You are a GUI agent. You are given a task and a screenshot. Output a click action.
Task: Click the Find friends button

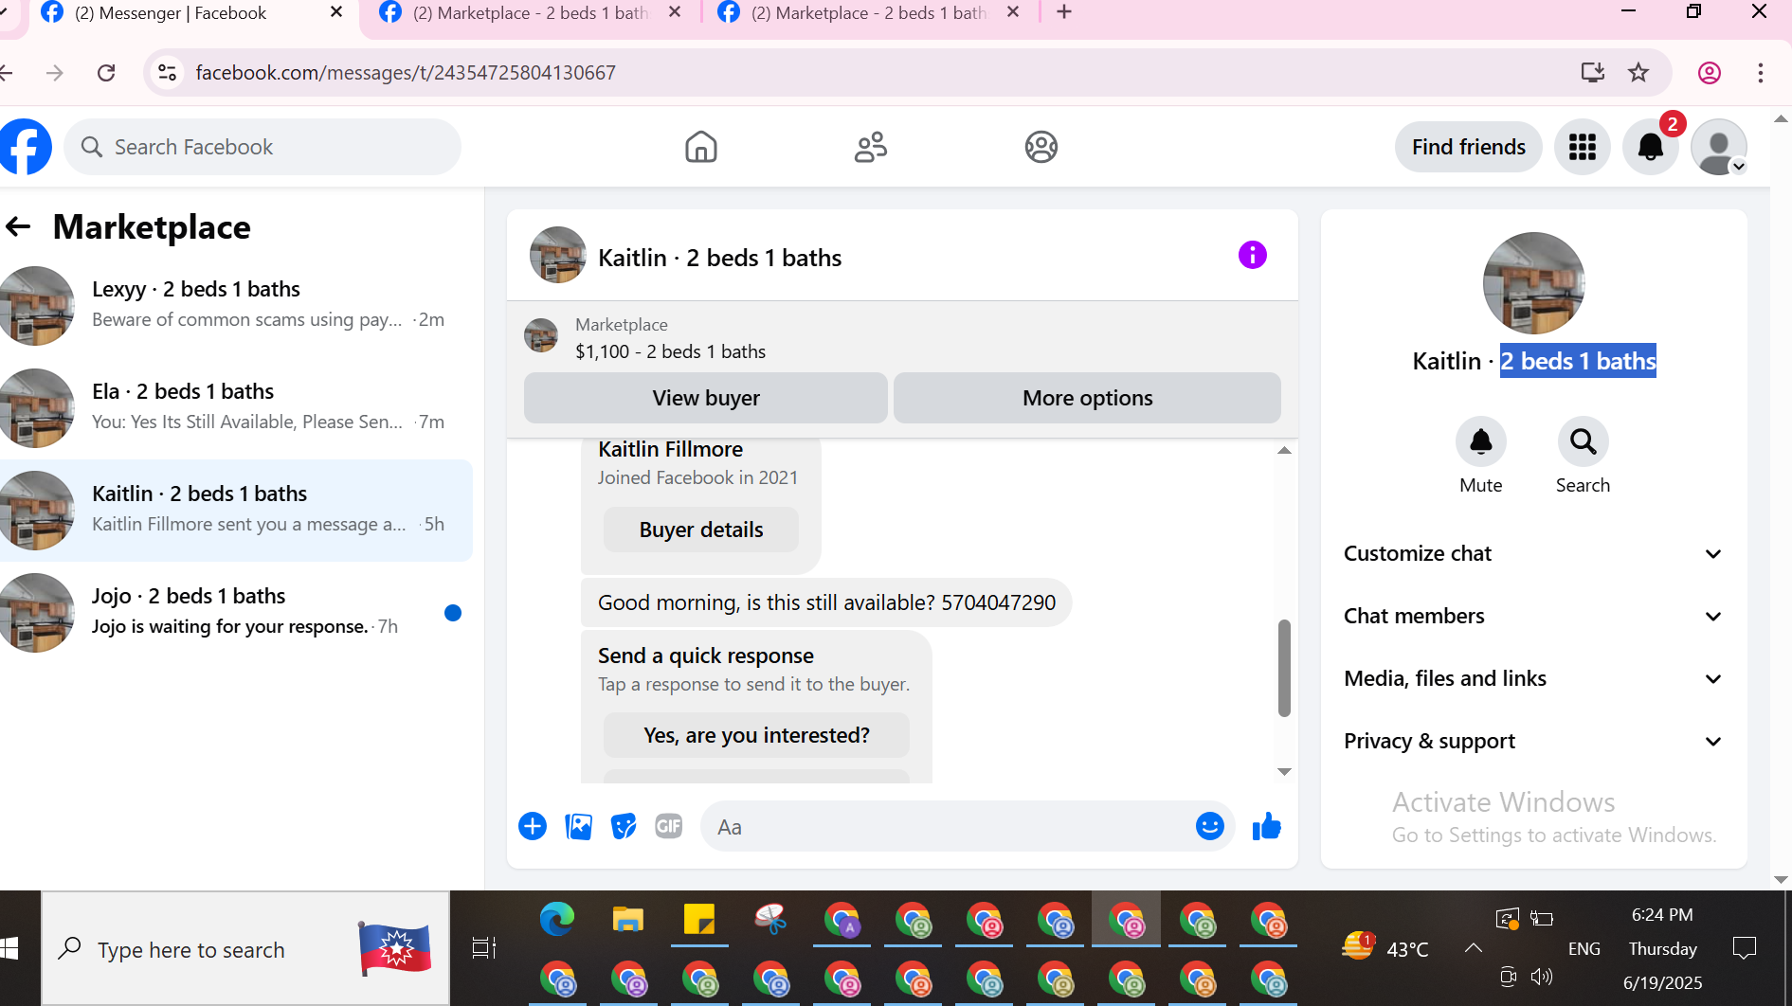tap(1469, 147)
